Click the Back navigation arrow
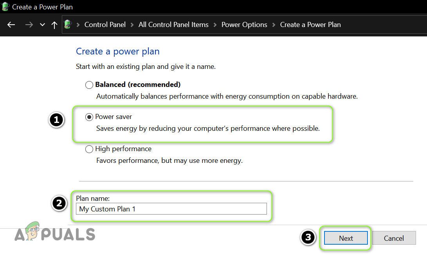Image resolution: width=427 pixels, height=258 pixels. click(x=11, y=25)
